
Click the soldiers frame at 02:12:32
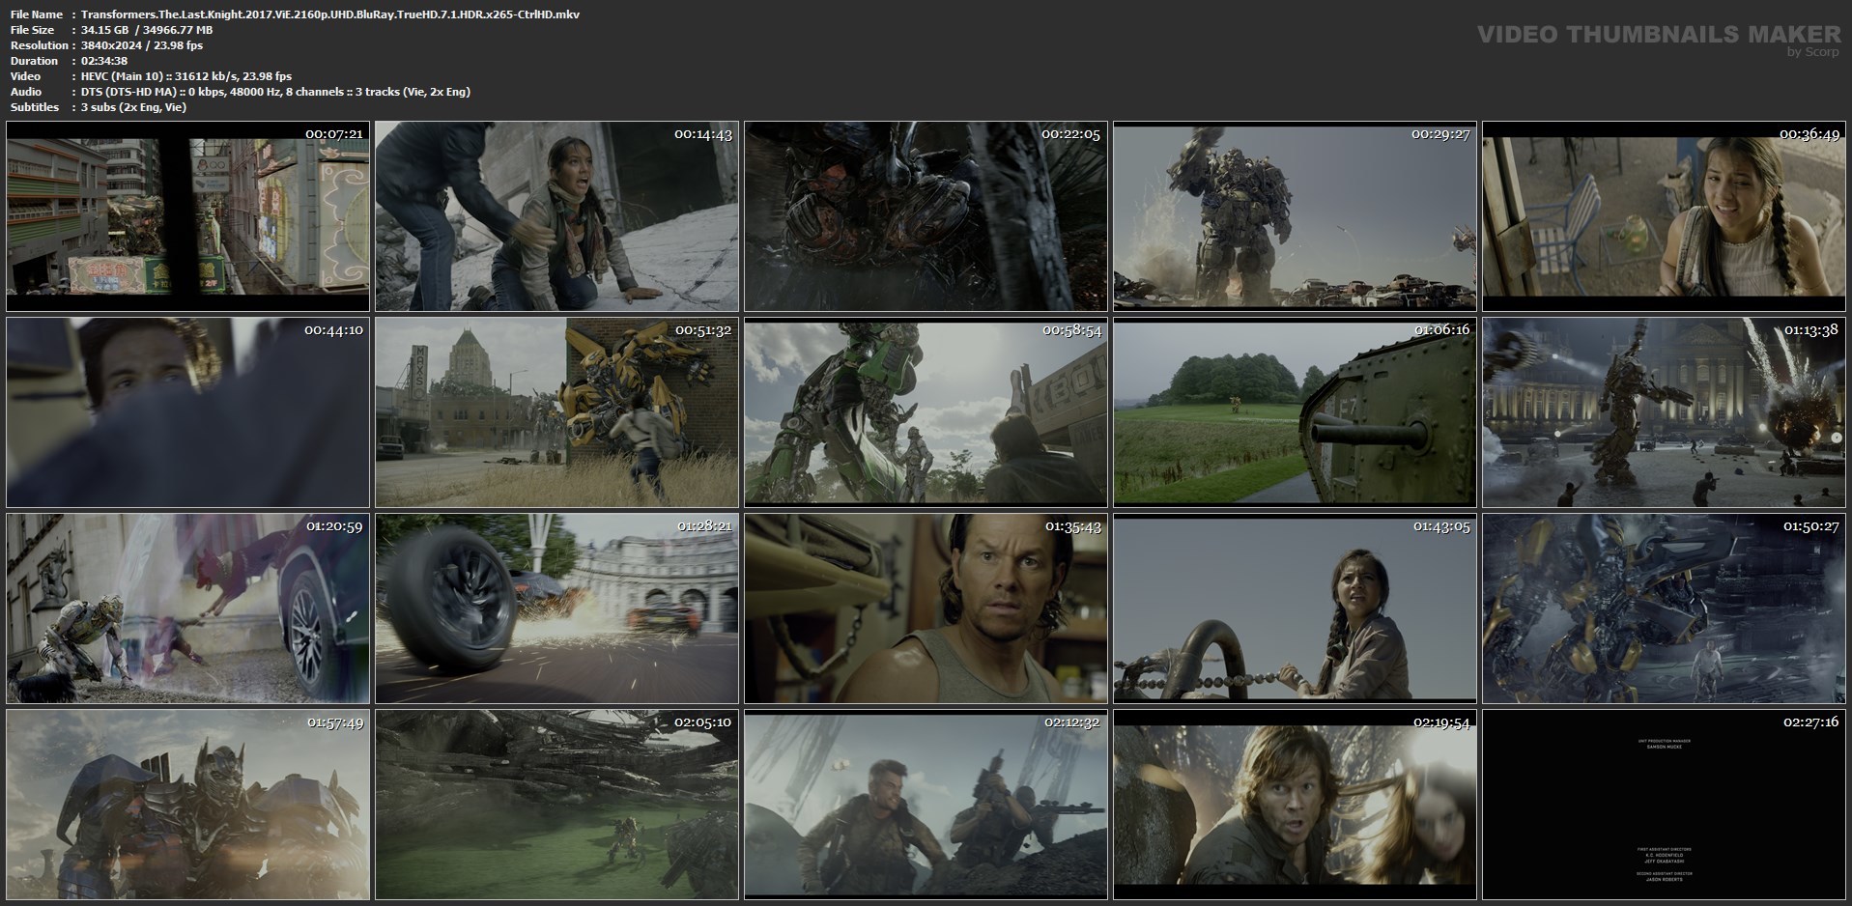926,805
